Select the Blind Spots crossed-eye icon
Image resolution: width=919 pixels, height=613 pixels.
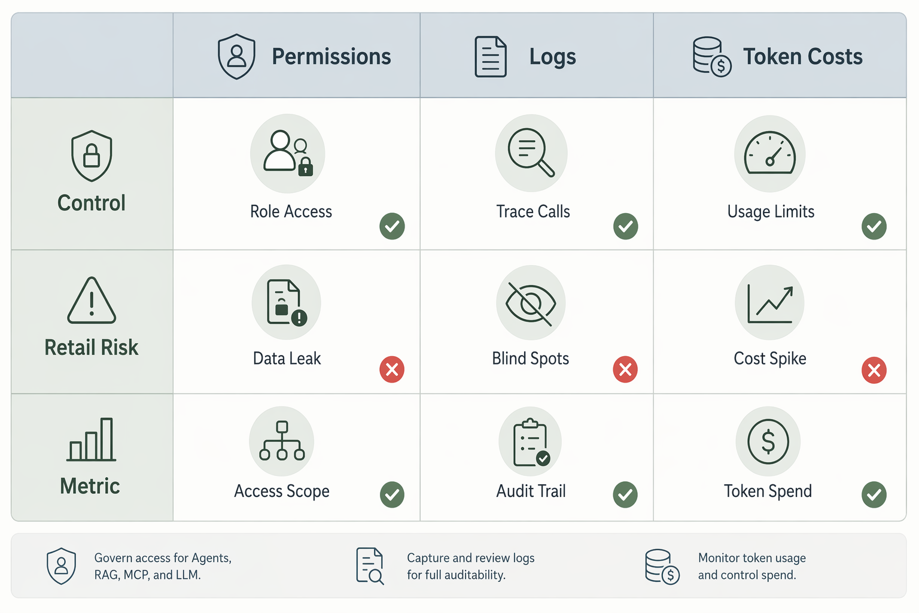pos(531,303)
